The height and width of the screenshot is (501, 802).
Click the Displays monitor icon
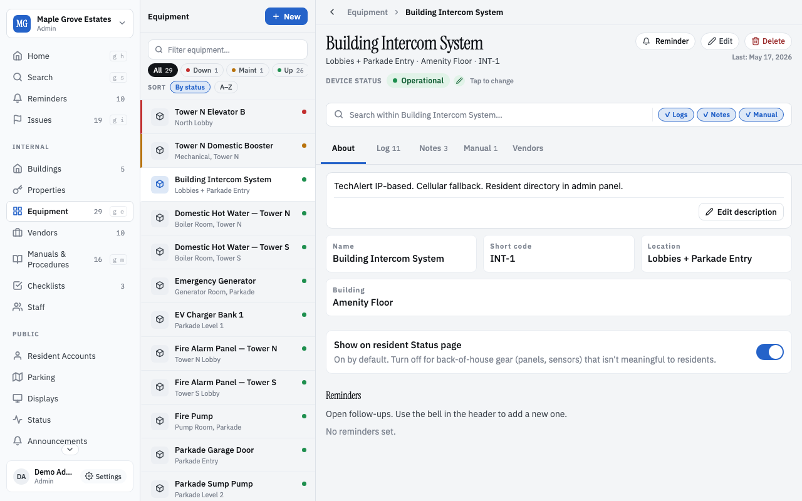pyautogui.click(x=18, y=398)
